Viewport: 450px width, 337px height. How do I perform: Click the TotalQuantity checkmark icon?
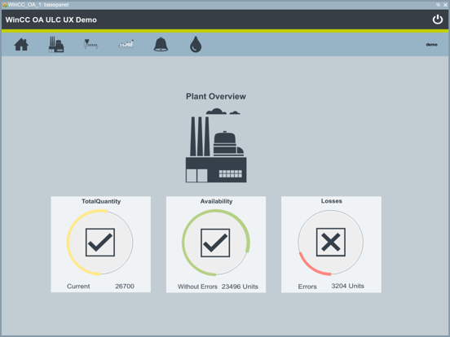100,242
